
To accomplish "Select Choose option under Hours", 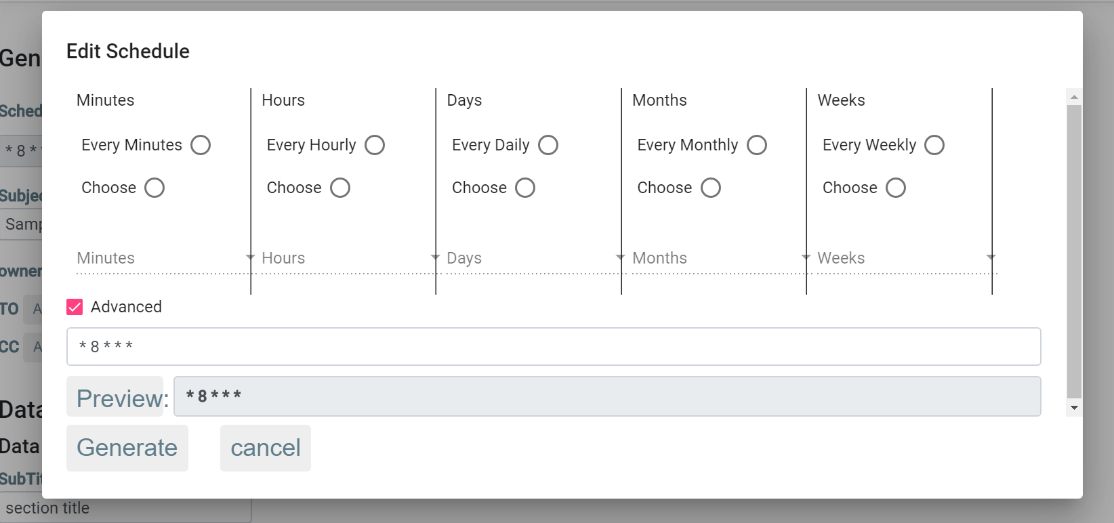I will [x=340, y=188].
